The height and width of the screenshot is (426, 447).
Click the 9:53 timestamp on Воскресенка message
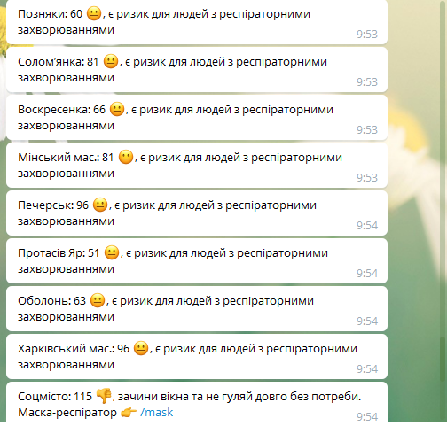point(367,129)
